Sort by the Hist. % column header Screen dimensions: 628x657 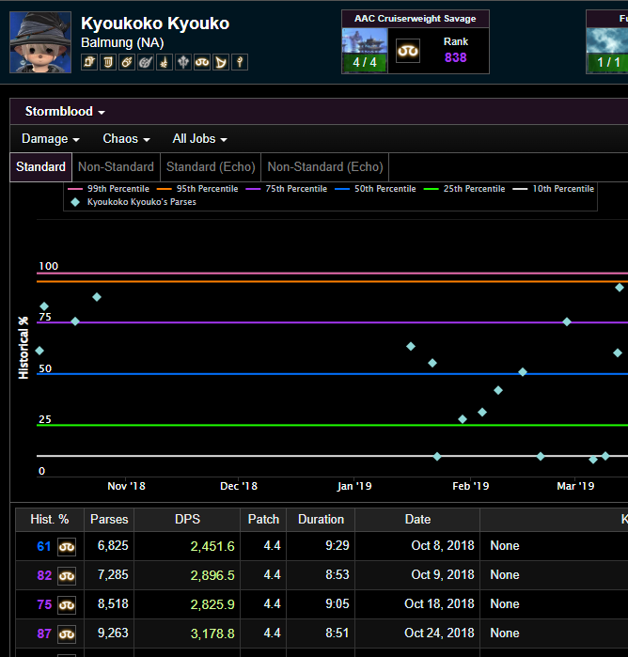click(x=50, y=520)
